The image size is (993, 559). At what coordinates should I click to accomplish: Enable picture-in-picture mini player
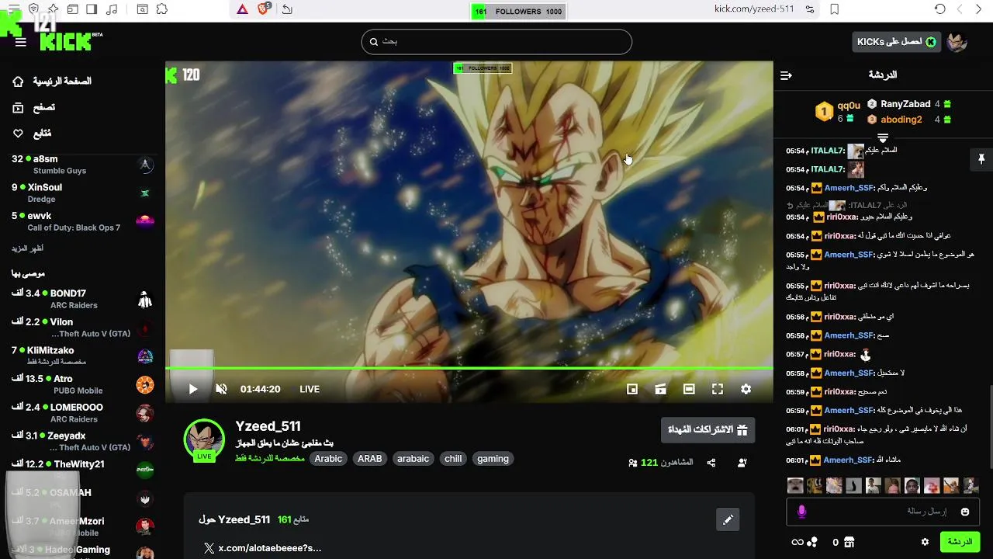pos(632,389)
